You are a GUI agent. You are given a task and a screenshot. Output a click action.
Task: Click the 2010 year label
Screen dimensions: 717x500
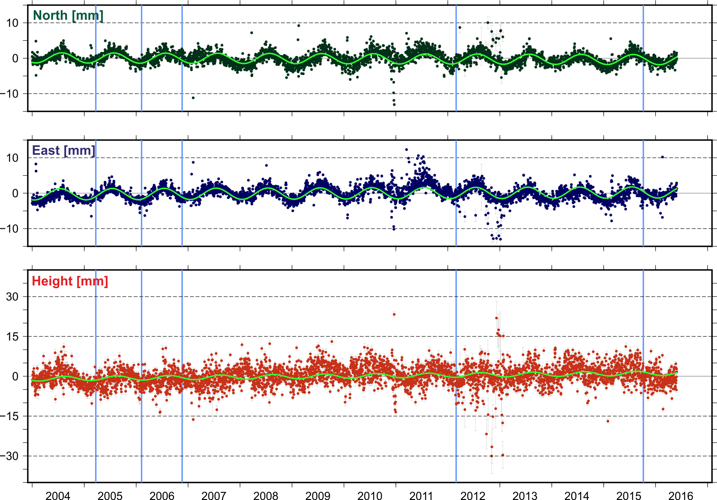(x=369, y=496)
